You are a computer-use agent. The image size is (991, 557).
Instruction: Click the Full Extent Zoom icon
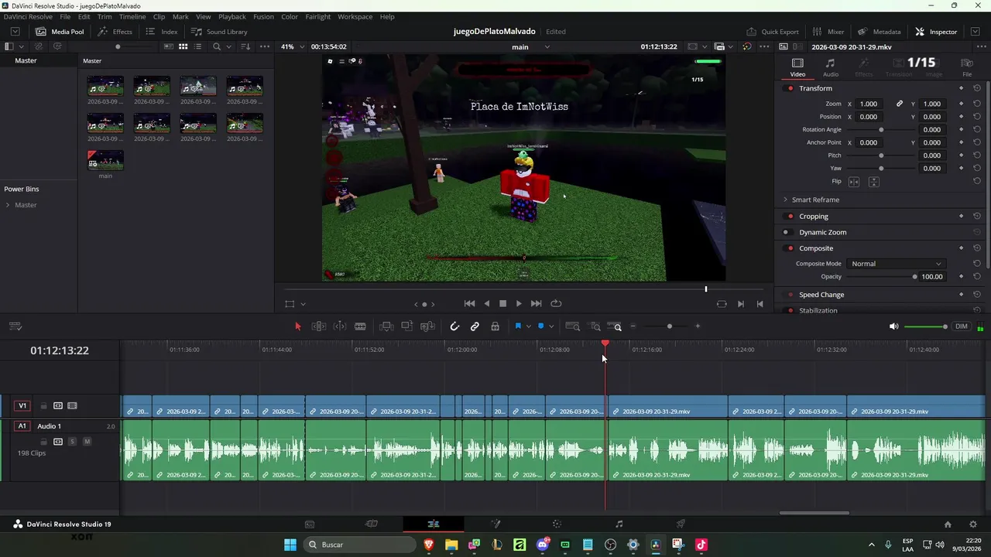pos(573,326)
